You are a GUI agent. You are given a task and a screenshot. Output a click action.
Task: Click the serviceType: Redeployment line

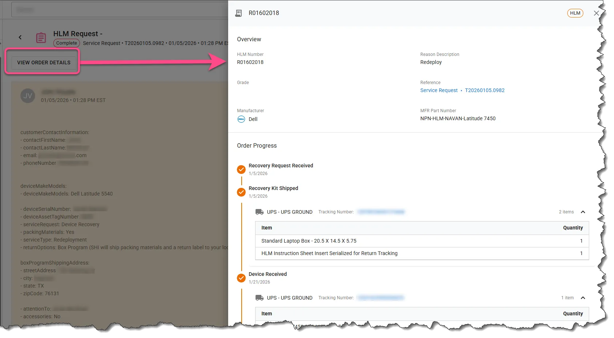tap(54, 240)
